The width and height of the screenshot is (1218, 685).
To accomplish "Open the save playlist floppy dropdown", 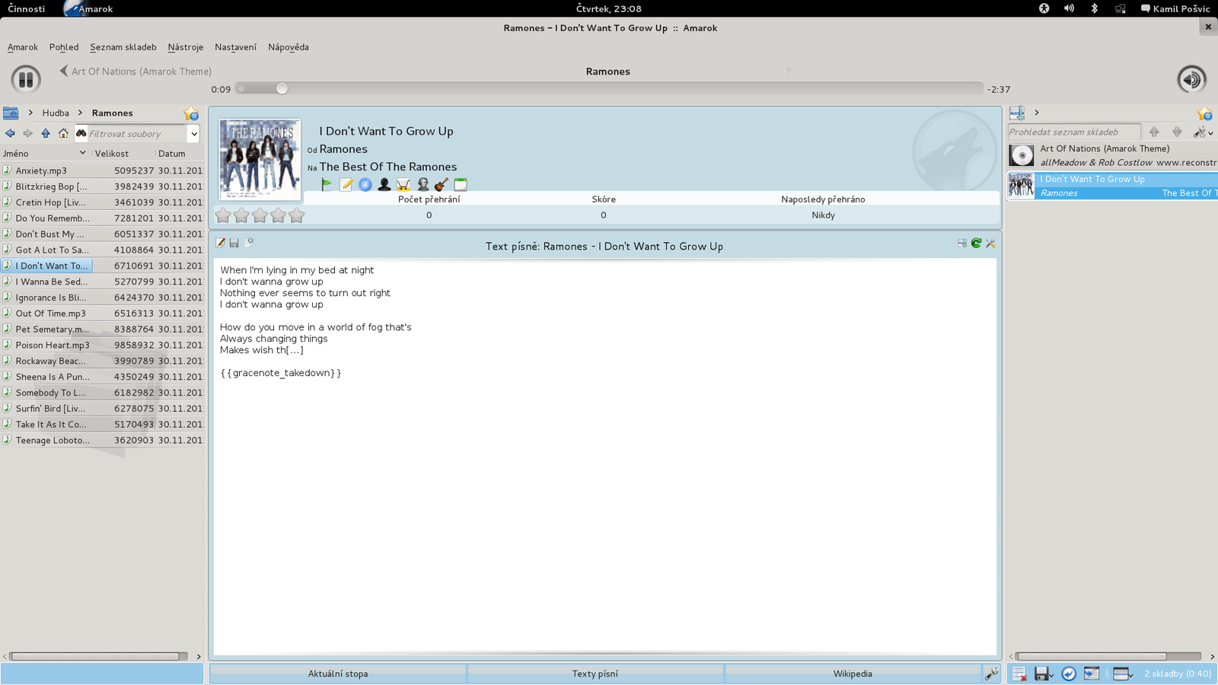I will click(x=1044, y=674).
